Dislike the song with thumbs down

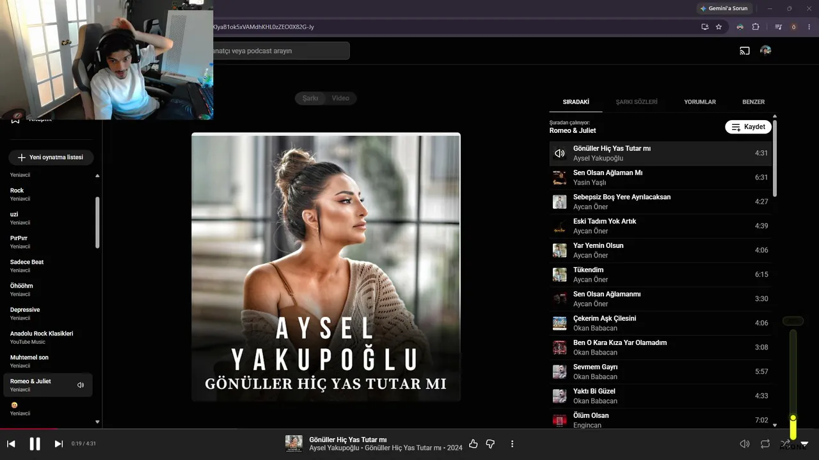pyautogui.click(x=491, y=443)
